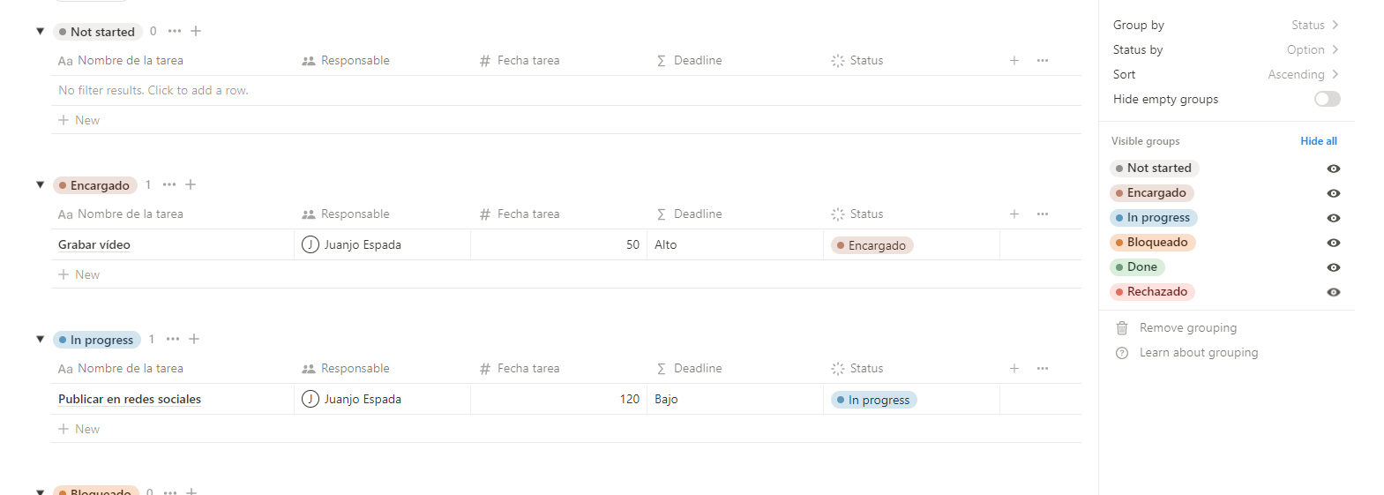Toggle visibility of the Done group

pyautogui.click(x=1334, y=267)
